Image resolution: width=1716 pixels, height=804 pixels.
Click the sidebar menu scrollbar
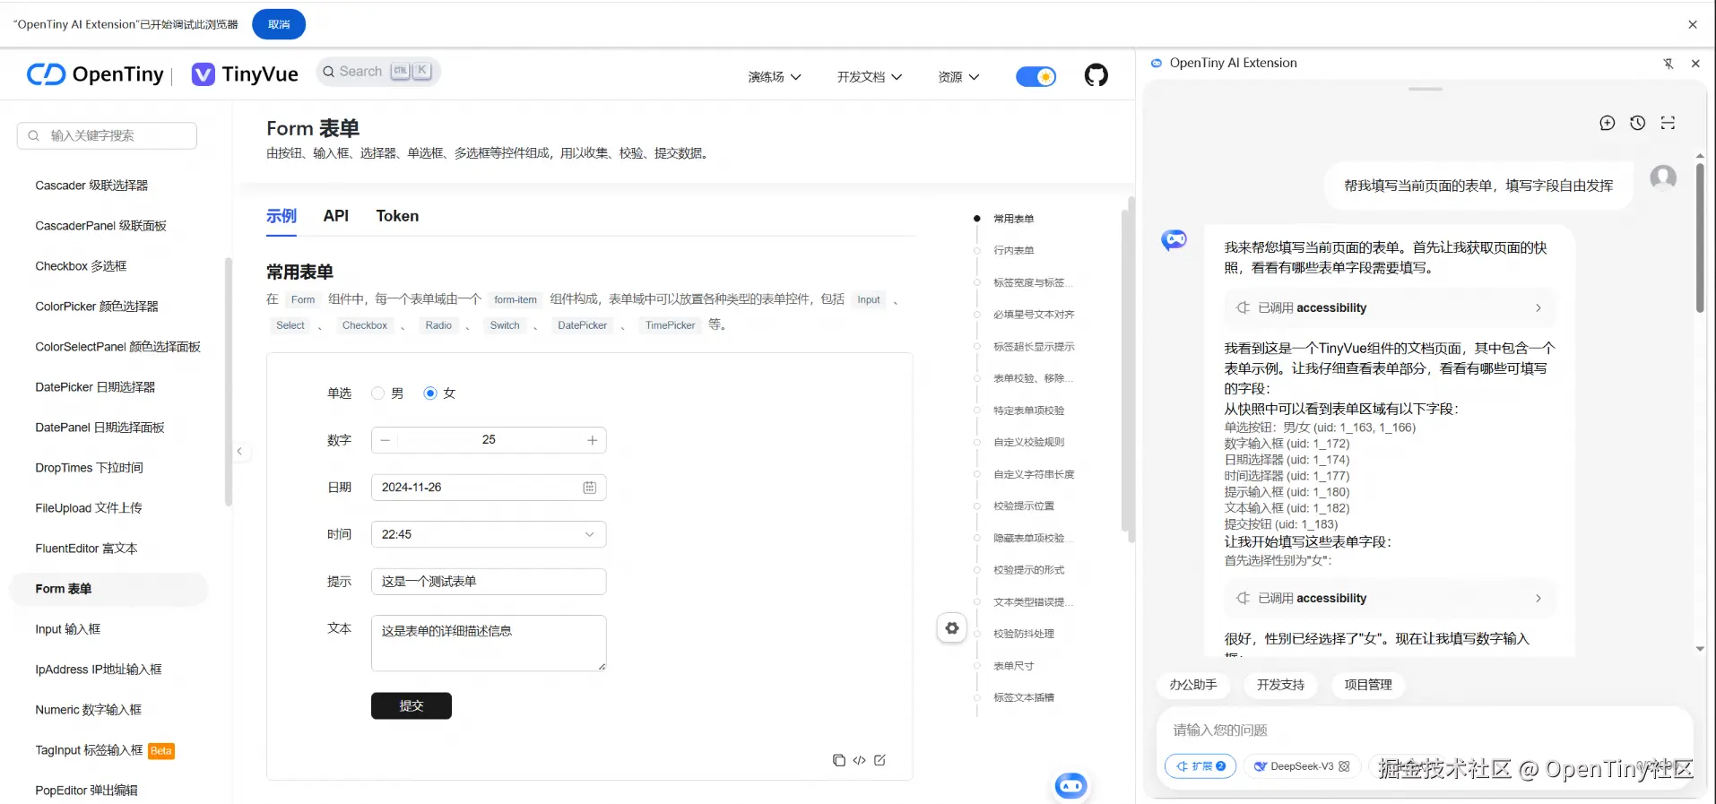point(229,381)
